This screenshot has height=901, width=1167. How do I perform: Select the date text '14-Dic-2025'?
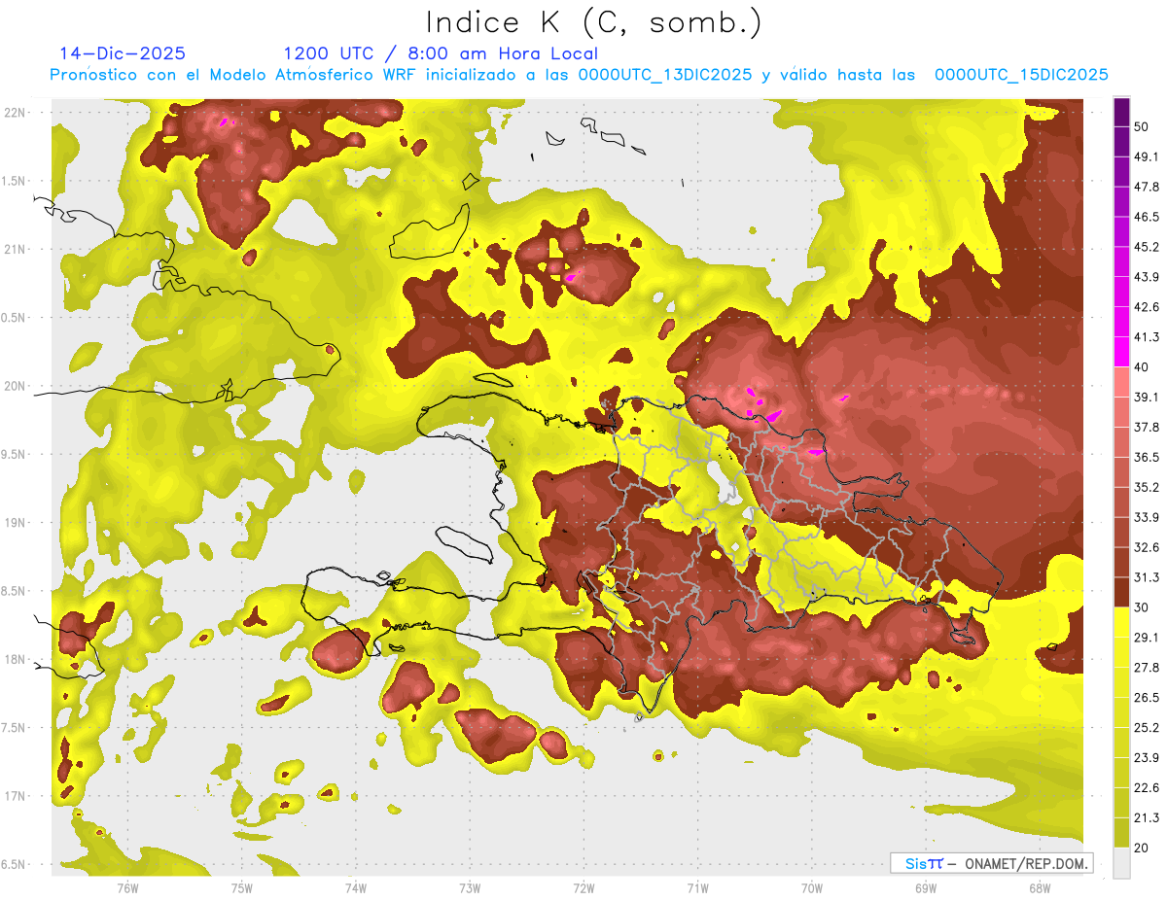(123, 53)
